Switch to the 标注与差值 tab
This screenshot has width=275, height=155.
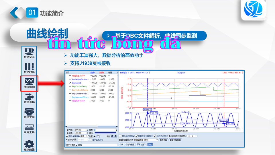click(130, 144)
